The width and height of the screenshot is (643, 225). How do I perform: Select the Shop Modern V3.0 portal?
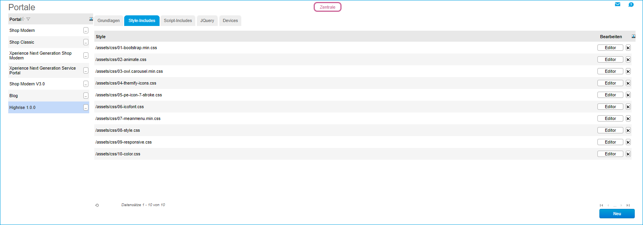pyautogui.click(x=49, y=84)
